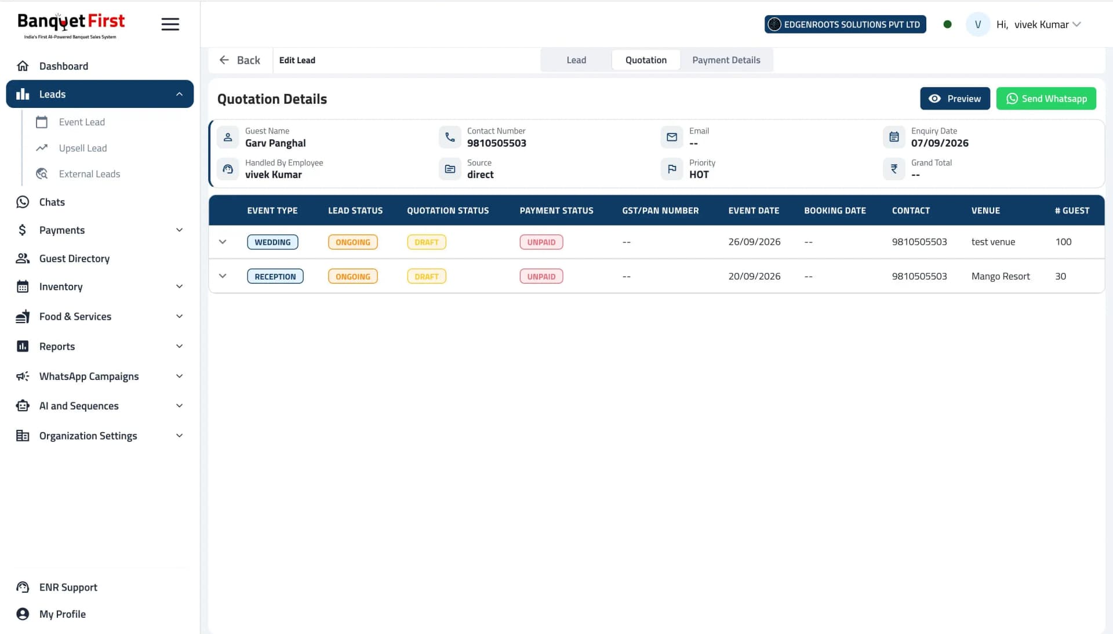The image size is (1113, 634).
Task: Click Send Whatsapp button
Action: (1046, 99)
